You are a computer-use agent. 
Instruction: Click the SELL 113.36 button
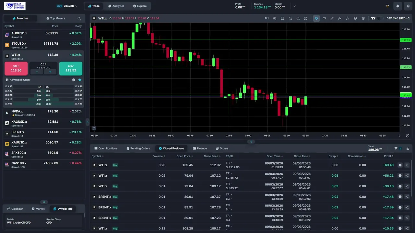pos(16,68)
